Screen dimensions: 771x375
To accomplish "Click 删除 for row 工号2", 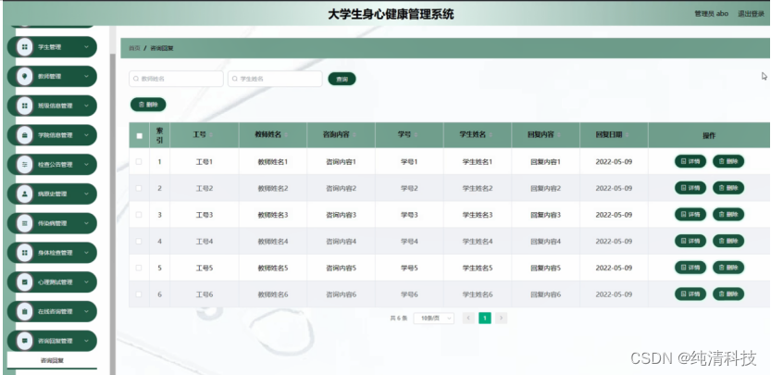I will 728,188.
